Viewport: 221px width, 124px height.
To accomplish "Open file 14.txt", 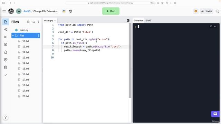I will (x=26, y=63).
